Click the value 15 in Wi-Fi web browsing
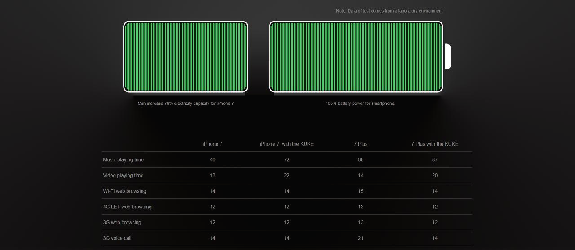 click(361, 191)
